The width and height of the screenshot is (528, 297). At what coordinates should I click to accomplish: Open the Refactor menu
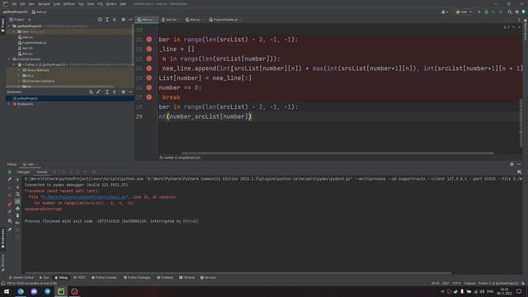69,3
